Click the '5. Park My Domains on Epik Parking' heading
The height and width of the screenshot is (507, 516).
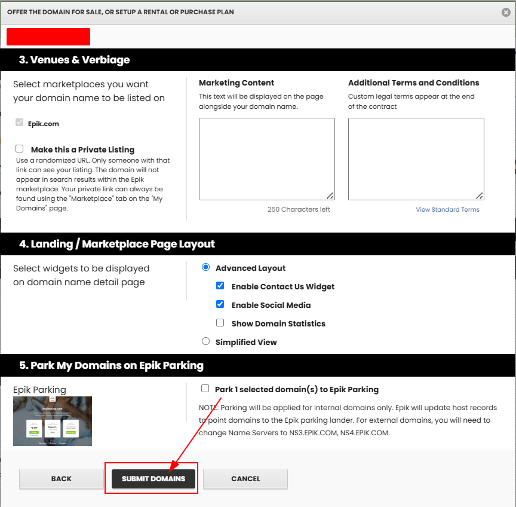click(111, 366)
